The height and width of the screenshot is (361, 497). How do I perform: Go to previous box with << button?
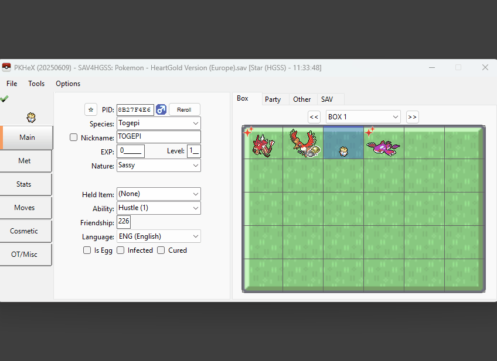point(314,117)
